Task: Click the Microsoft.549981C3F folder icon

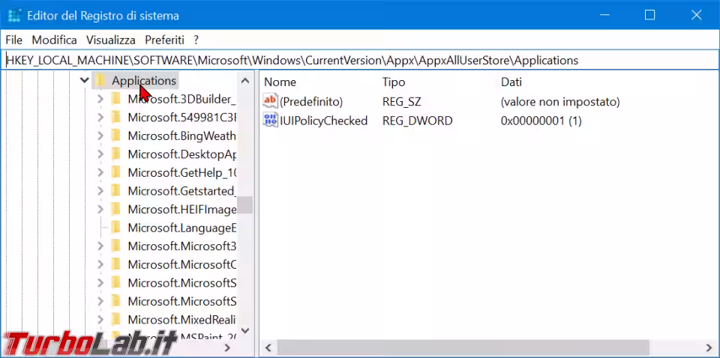Action: (x=115, y=118)
